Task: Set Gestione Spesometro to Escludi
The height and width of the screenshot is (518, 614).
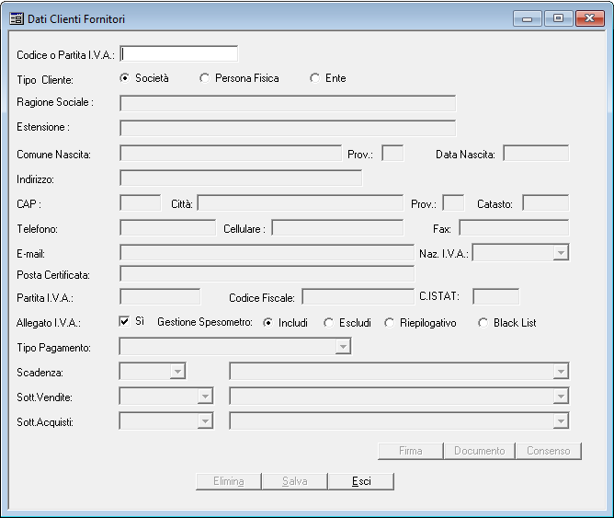Action: click(x=328, y=323)
